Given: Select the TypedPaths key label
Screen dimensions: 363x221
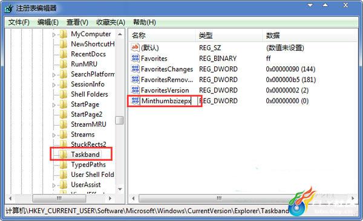Looking at the screenshot, I should 88,165.
